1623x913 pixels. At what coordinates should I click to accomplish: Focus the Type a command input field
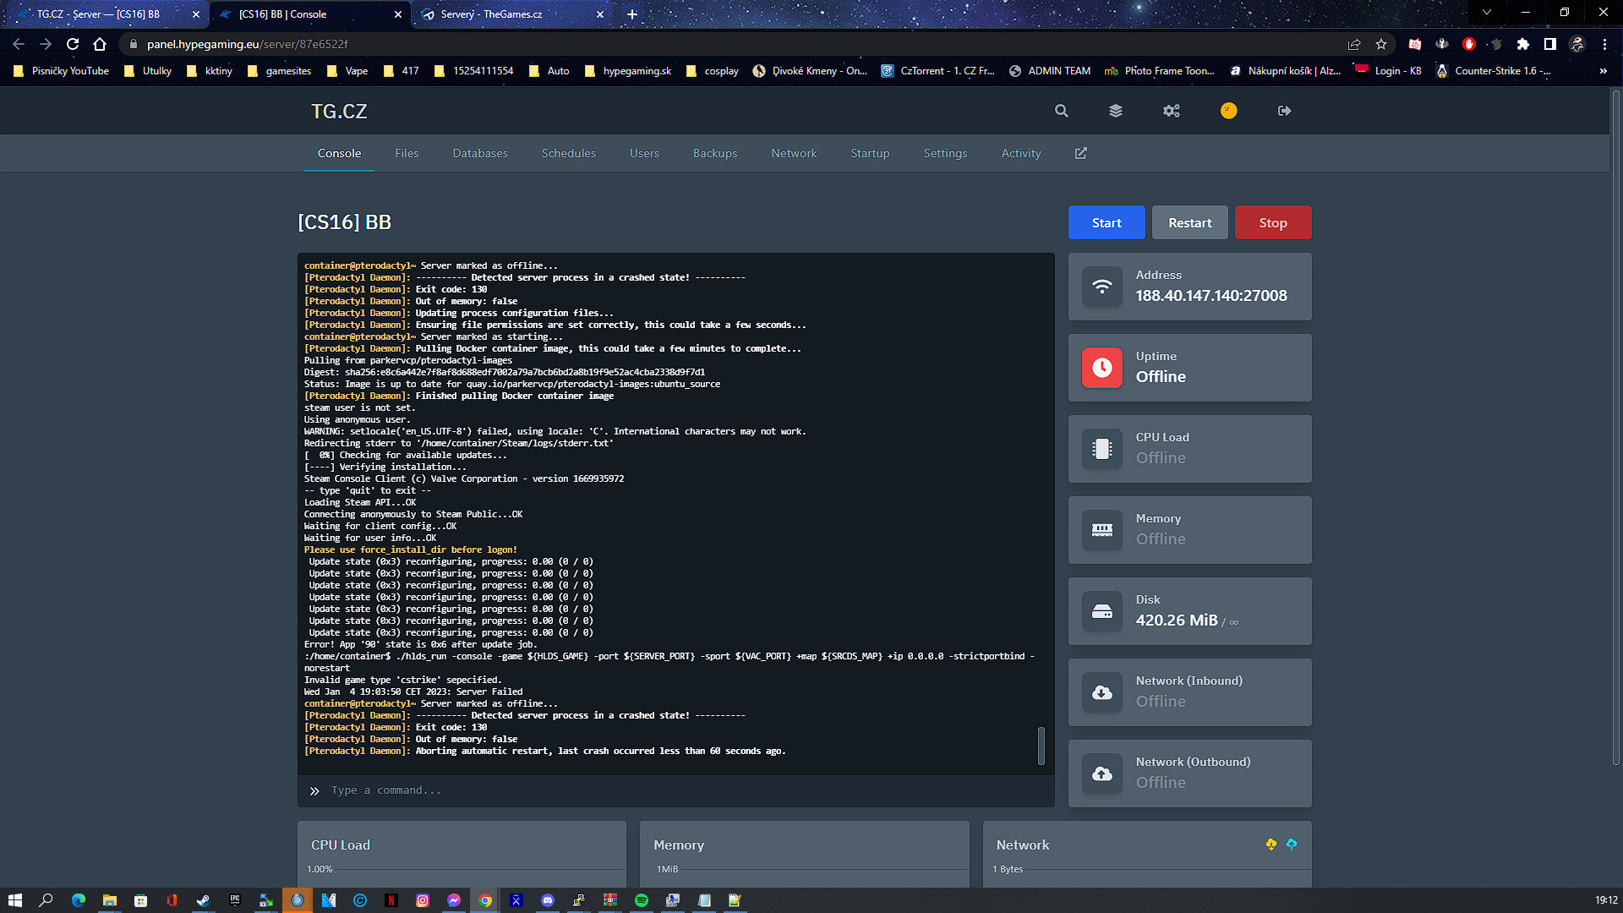click(x=676, y=790)
